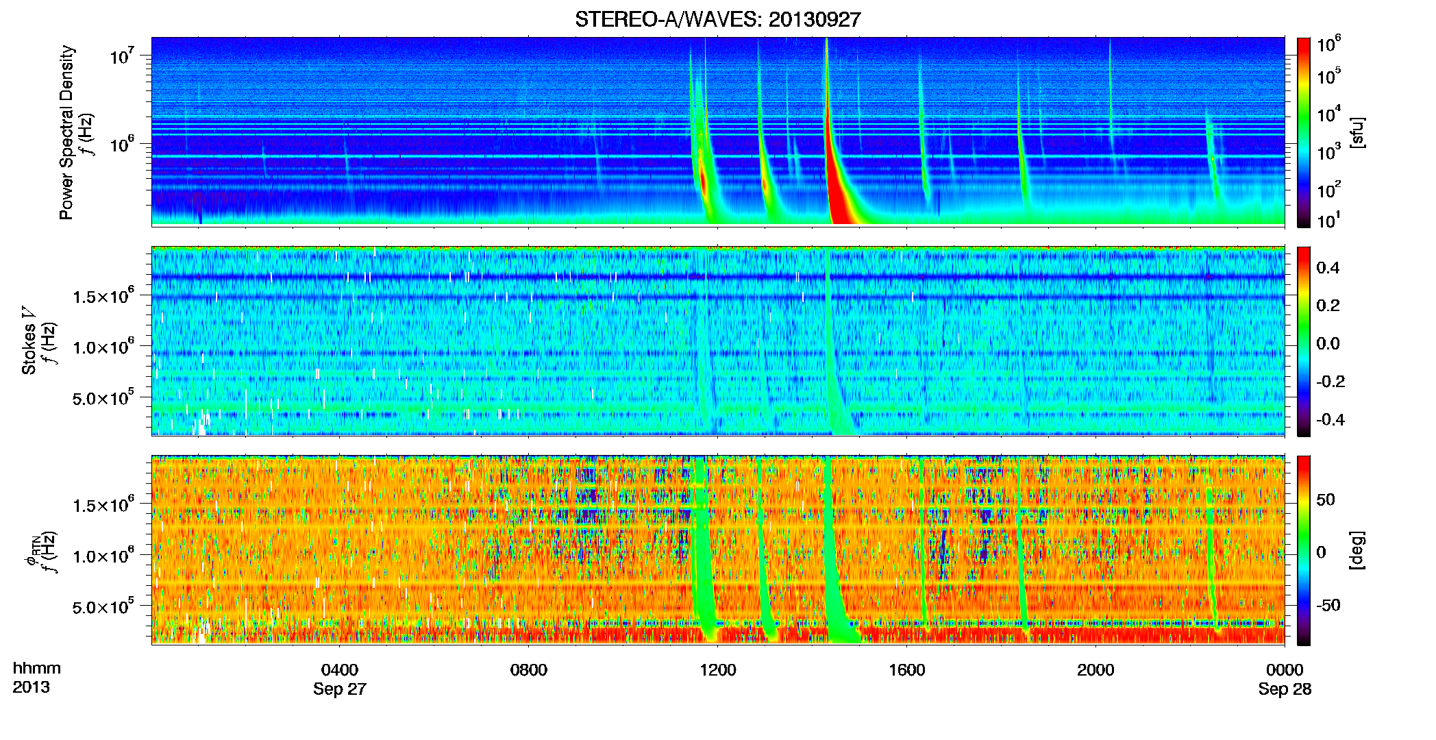This screenshot has height=740, width=1436.
Task: Select the positive 50 label on the degrees color bar
Action: point(1326,500)
